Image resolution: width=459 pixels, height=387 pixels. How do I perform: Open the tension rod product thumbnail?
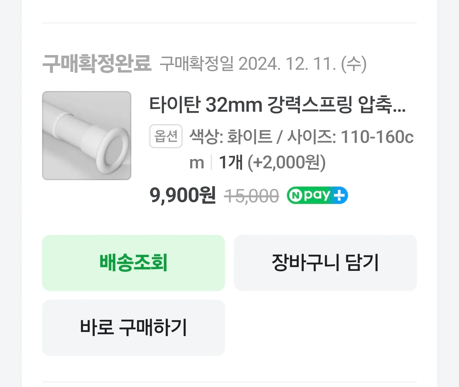[87, 136]
